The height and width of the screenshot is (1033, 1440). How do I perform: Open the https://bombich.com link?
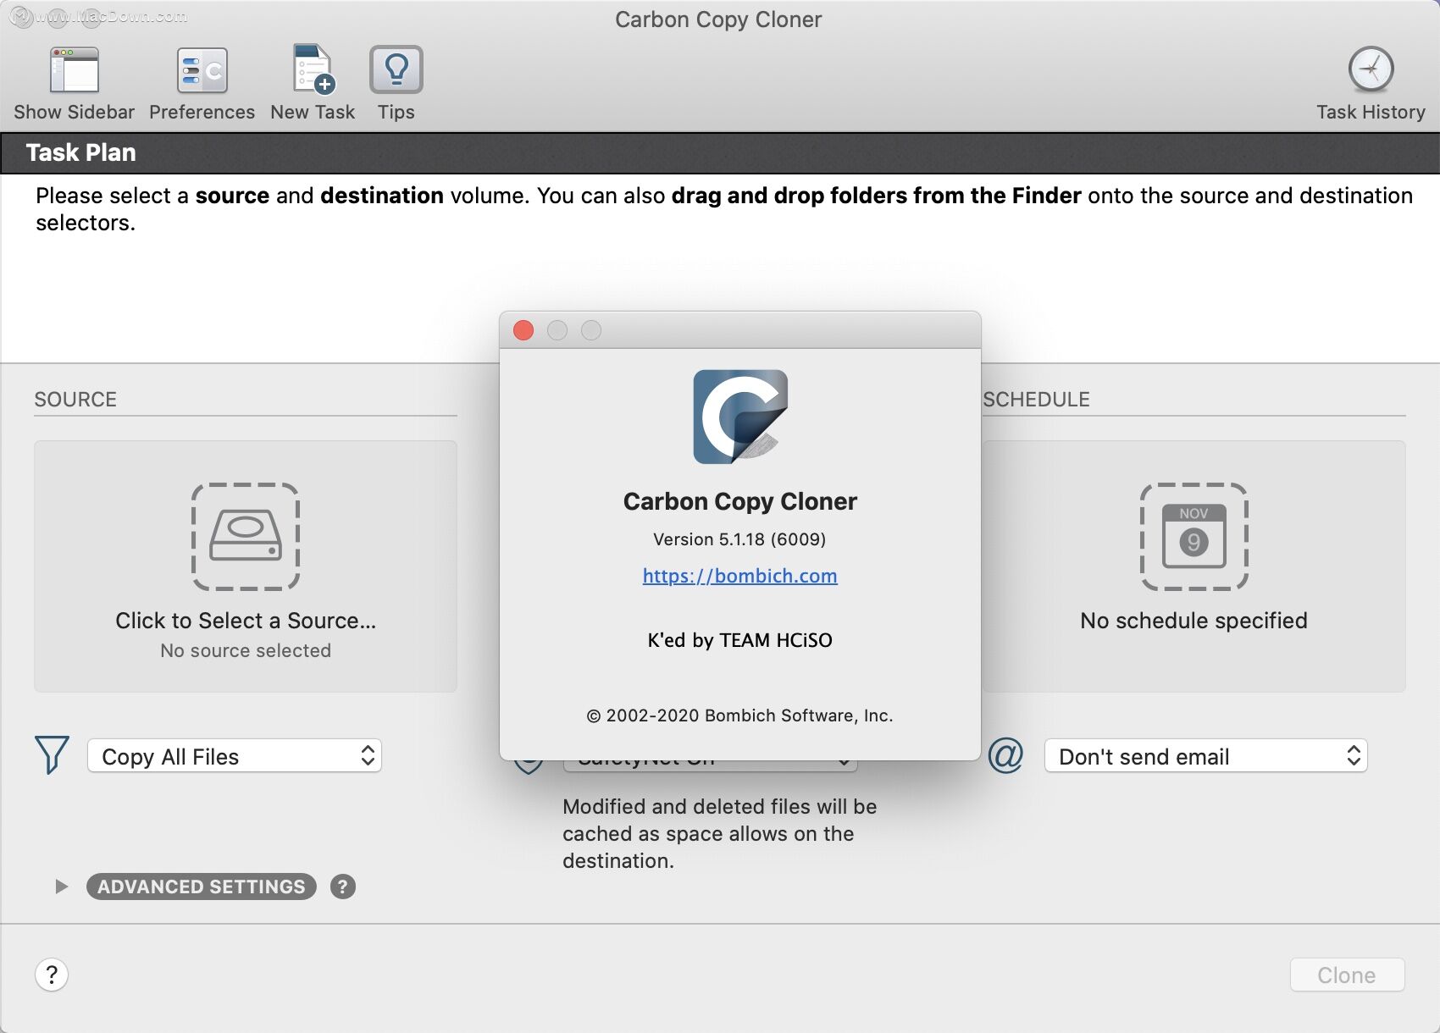point(739,576)
